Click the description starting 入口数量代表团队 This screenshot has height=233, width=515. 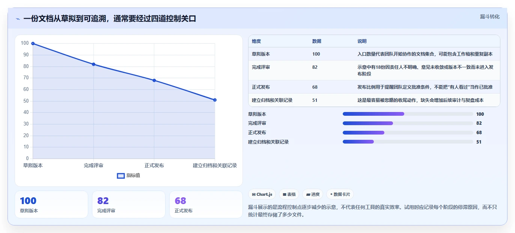(x=425, y=54)
